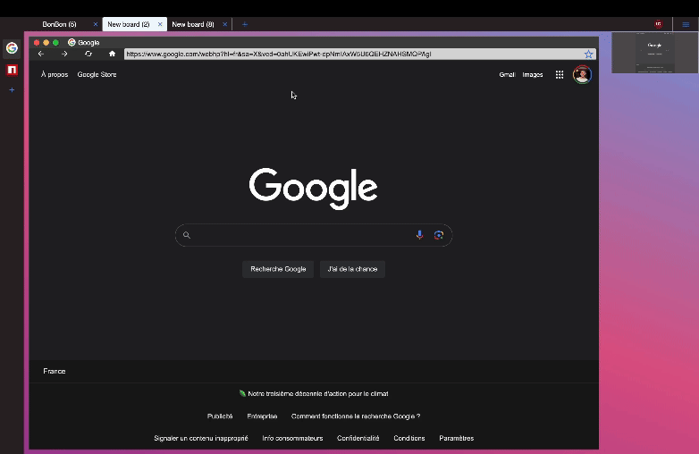This screenshot has height=454, width=699.
Task: Click J'ai de la chance button
Action: pyautogui.click(x=352, y=269)
